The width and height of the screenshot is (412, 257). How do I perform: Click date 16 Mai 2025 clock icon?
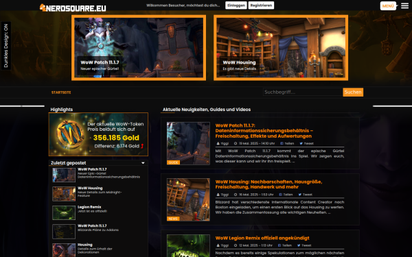tap(236, 195)
